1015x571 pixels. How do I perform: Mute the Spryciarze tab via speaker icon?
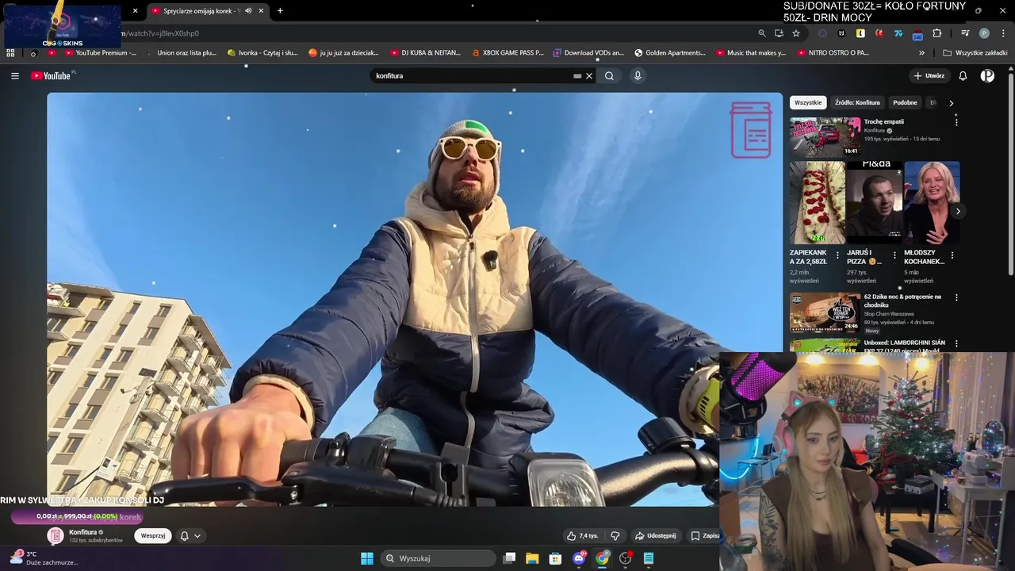pos(248,11)
